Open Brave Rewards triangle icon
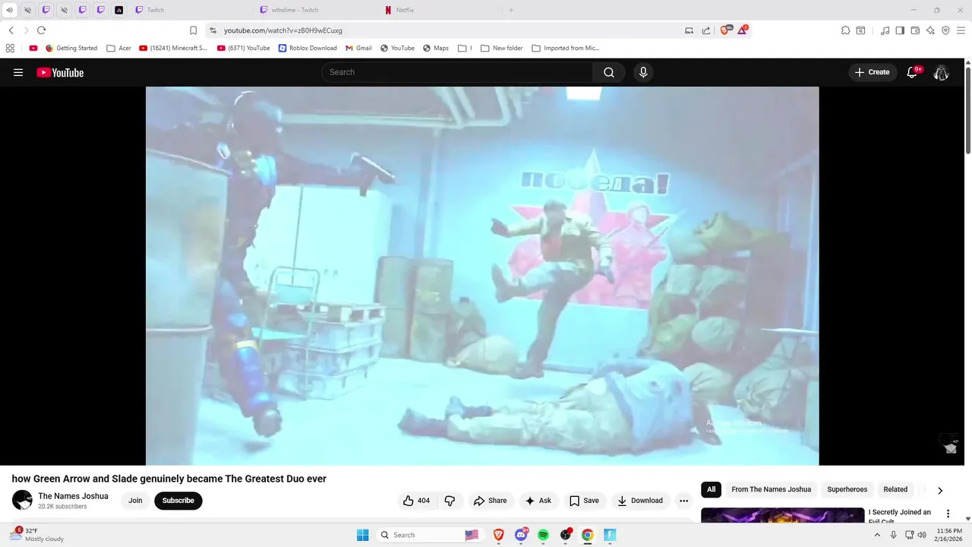The image size is (972, 547). 742,30
